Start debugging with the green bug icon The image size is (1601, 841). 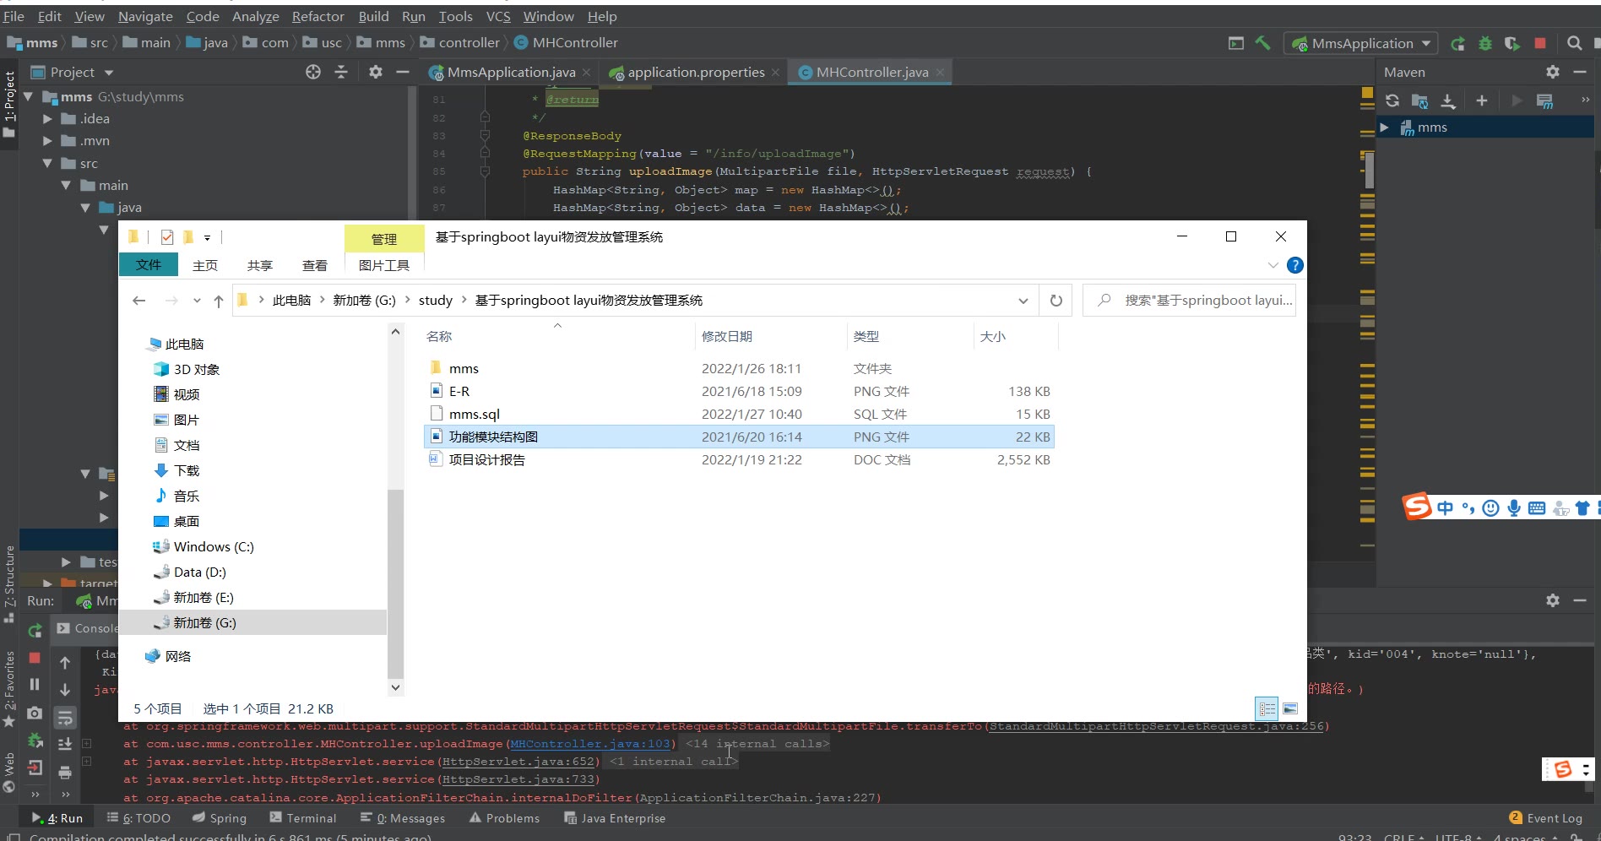click(1485, 43)
